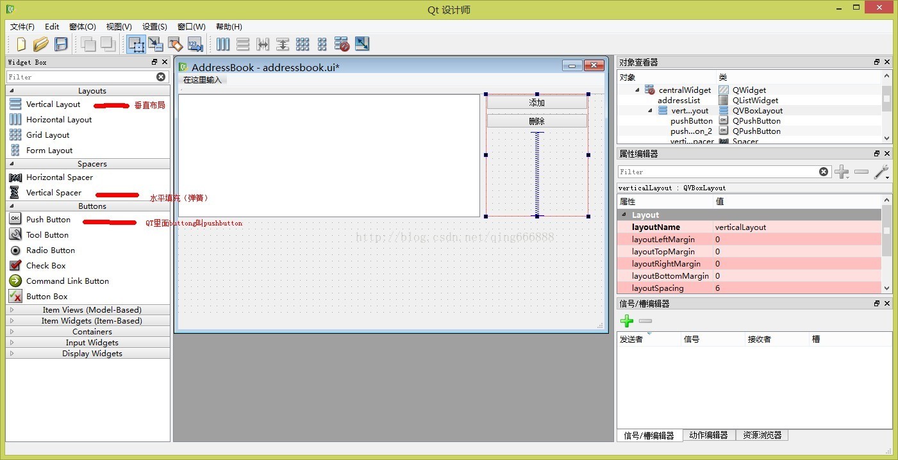
Task: Add a dynamic property with plus icon
Action: click(842, 172)
